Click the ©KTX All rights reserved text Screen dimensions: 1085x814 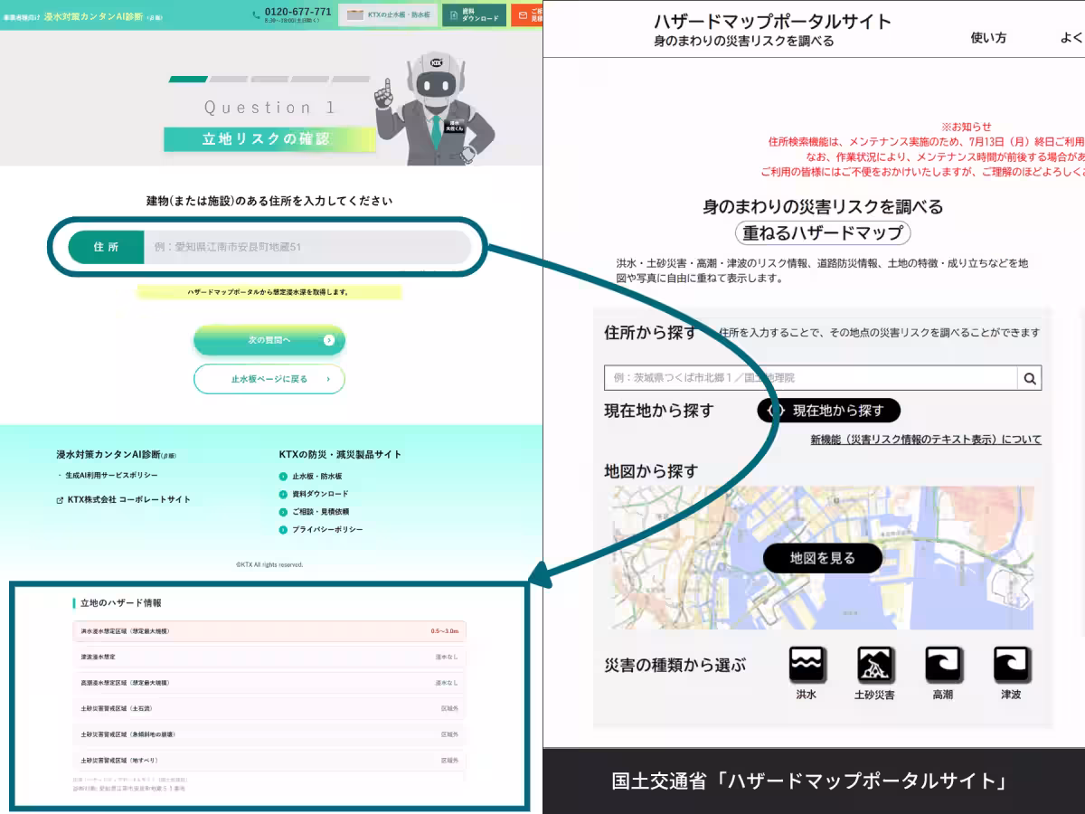tap(269, 564)
